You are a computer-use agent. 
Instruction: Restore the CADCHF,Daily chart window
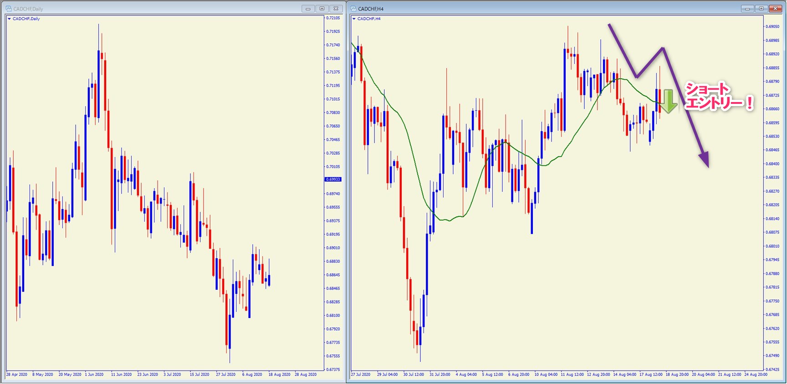pyautogui.click(x=322, y=9)
